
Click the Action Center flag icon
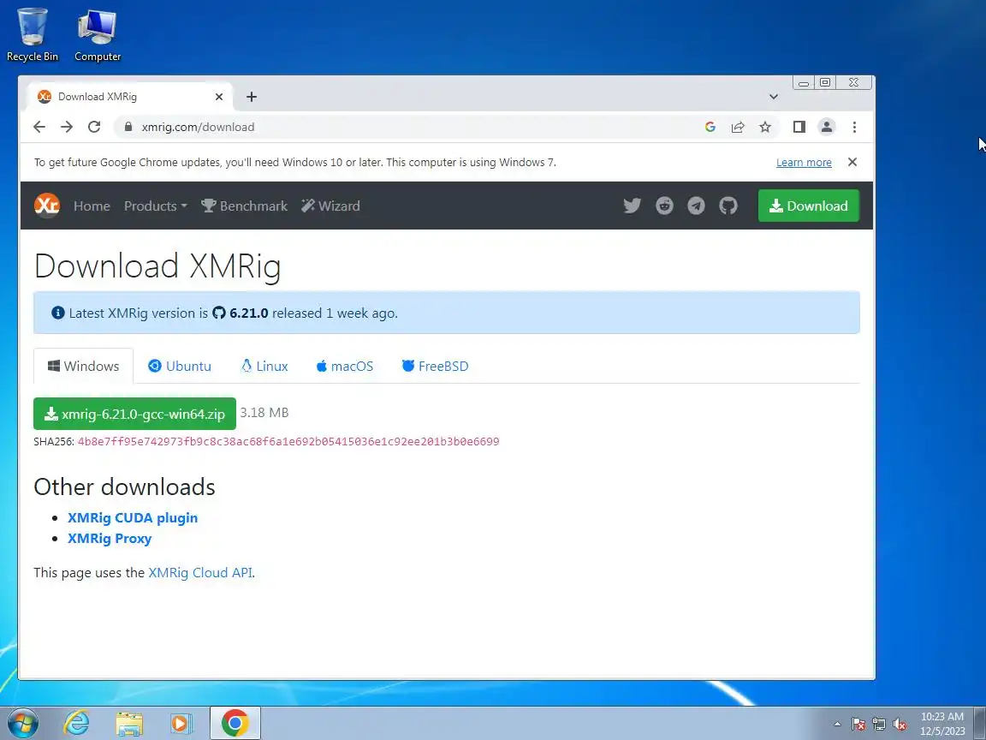click(858, 725)
